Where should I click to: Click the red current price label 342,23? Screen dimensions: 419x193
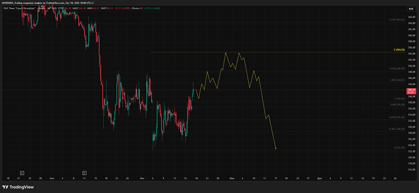click(411, 91)
